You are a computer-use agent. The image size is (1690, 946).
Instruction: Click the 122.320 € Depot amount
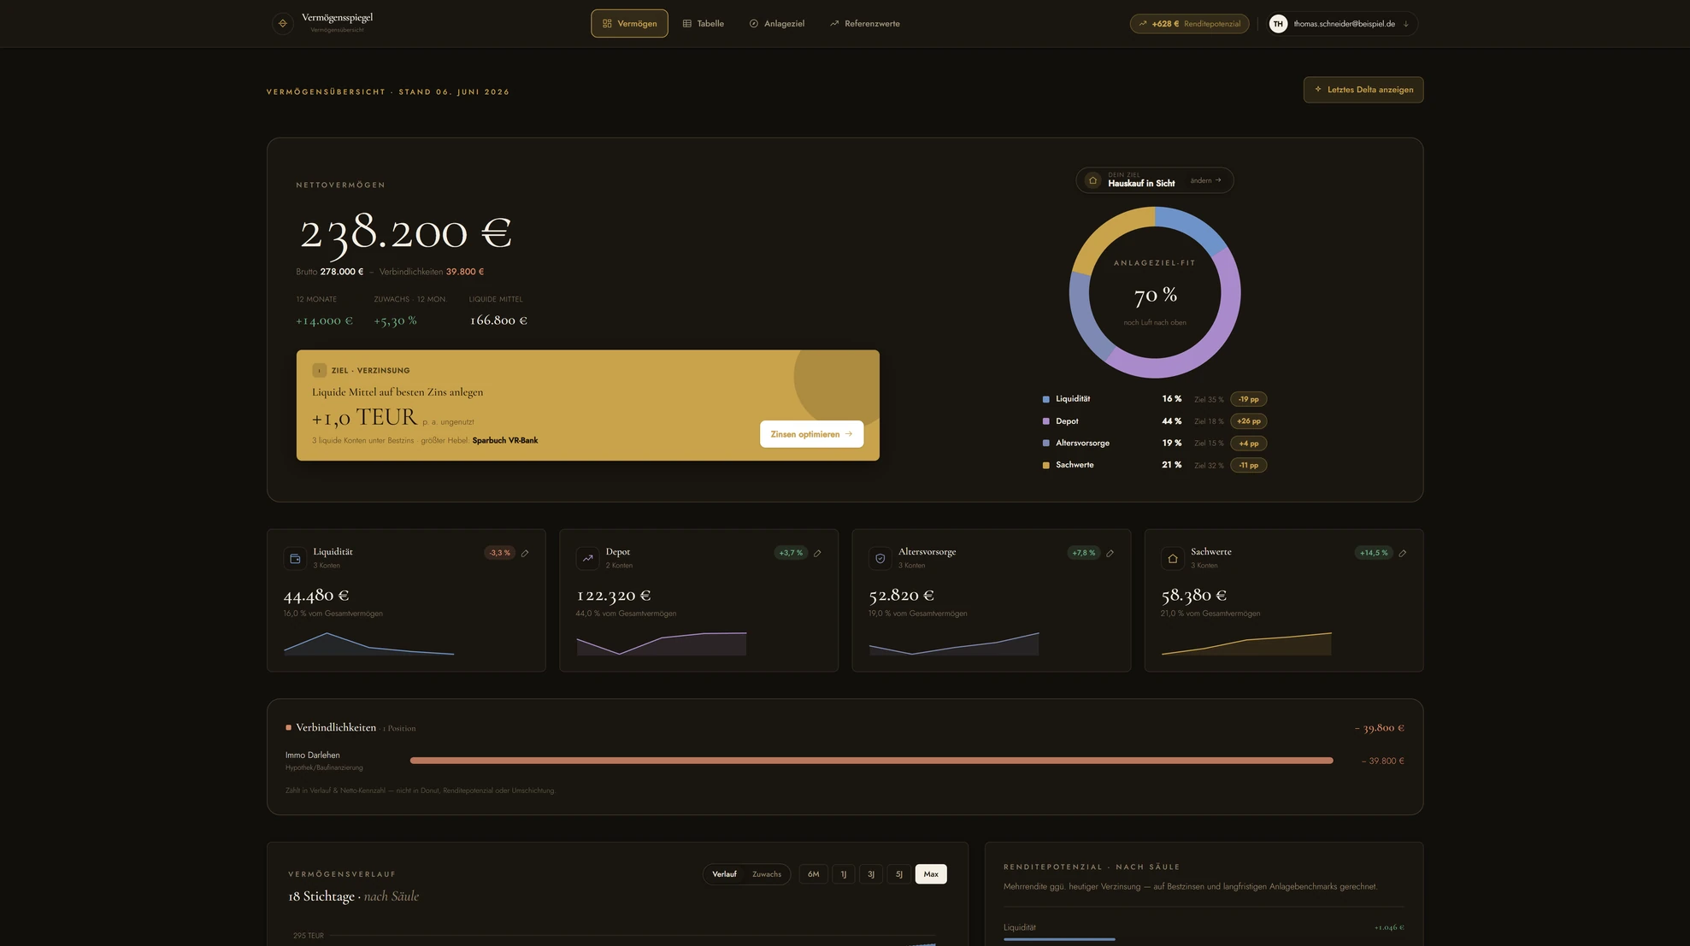point(614,596)
